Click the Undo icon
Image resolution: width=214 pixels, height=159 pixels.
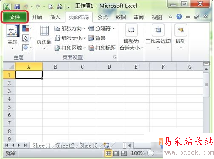(x=26, y=6)
